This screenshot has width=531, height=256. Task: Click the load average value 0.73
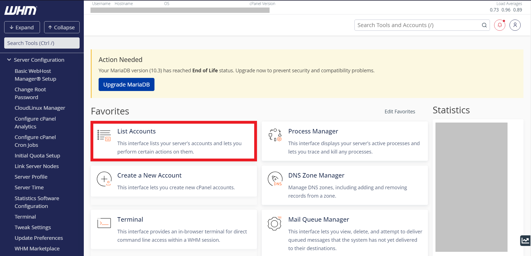pyautogui.click(x=494, y=10)
